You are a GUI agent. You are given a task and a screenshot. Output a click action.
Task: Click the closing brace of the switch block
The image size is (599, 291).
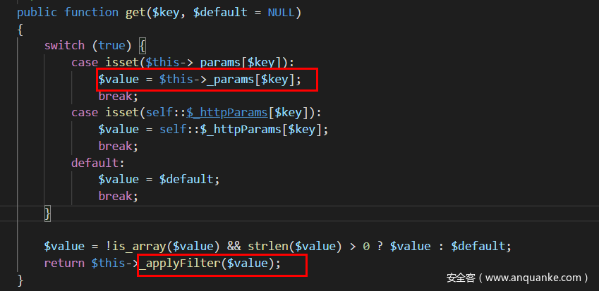[48, 212]
